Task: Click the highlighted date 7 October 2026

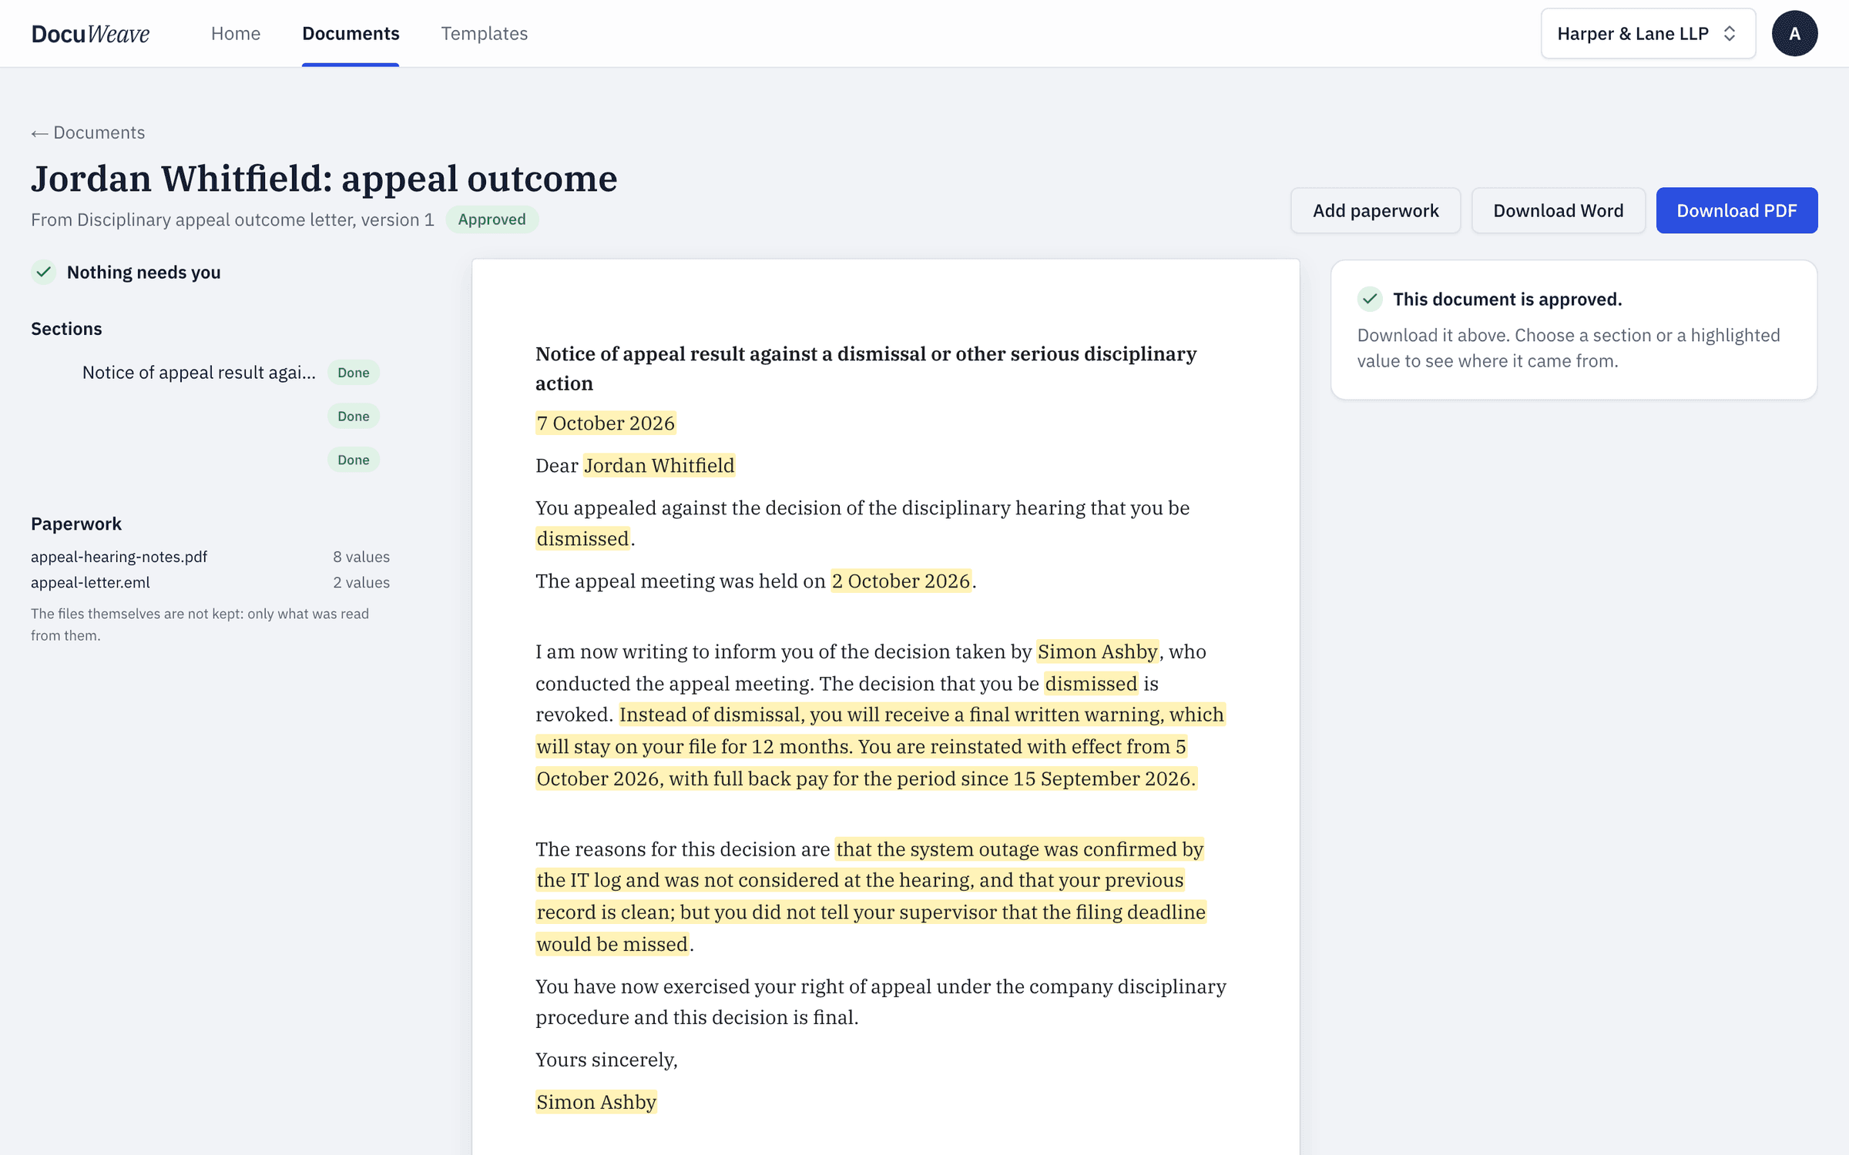Action: point(606,423)
